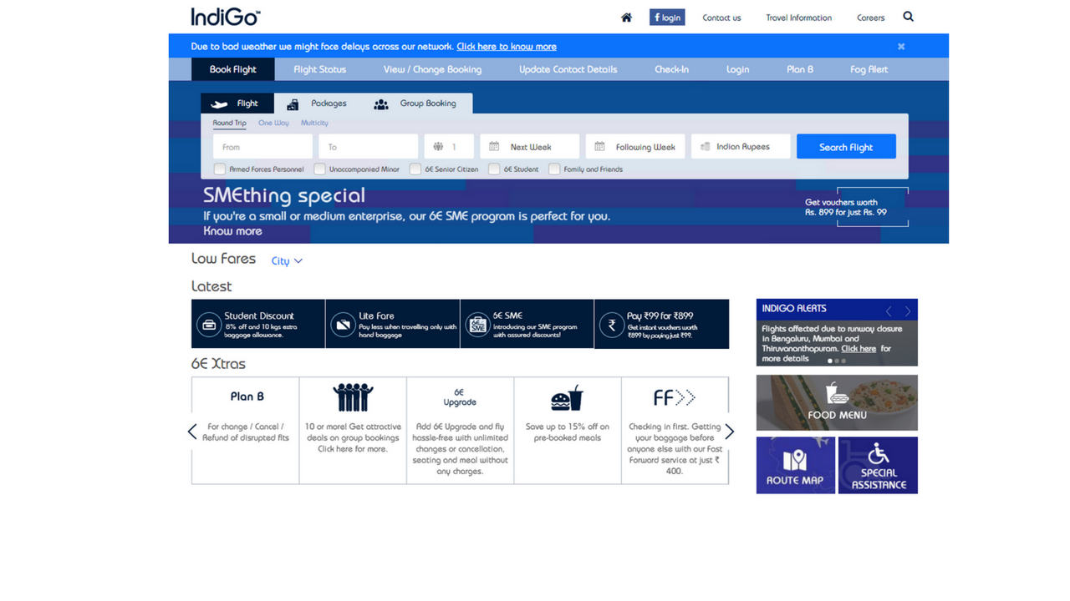The height and width of the screenshot is (601, 1070).
Task: Open the Flight Status menu
Action: pos(319,69)
